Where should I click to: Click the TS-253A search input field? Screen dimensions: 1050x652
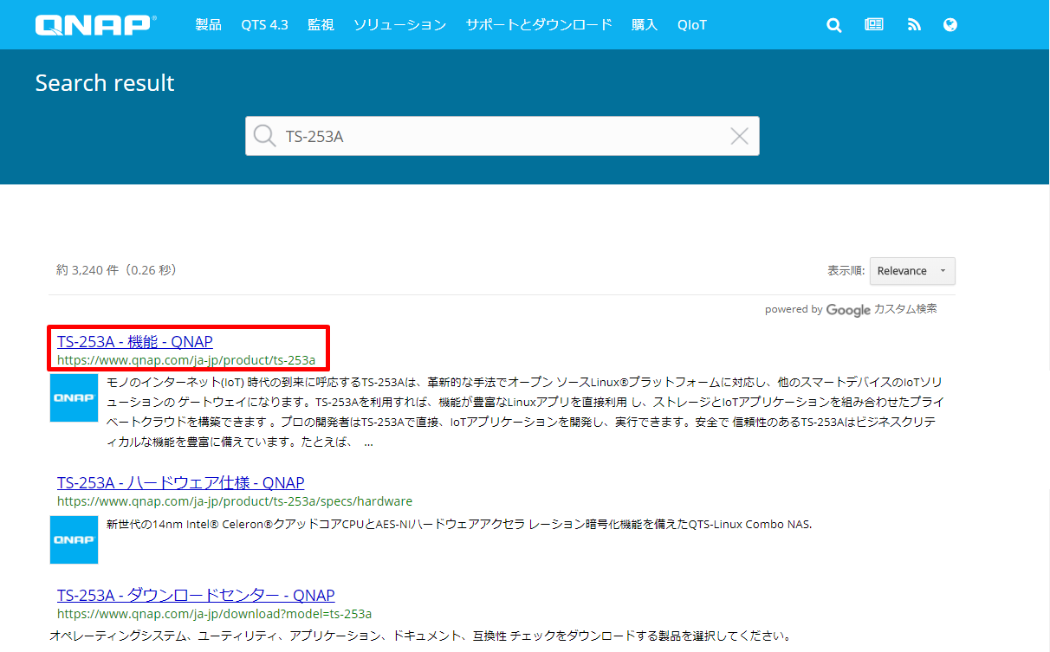point(502,136)
